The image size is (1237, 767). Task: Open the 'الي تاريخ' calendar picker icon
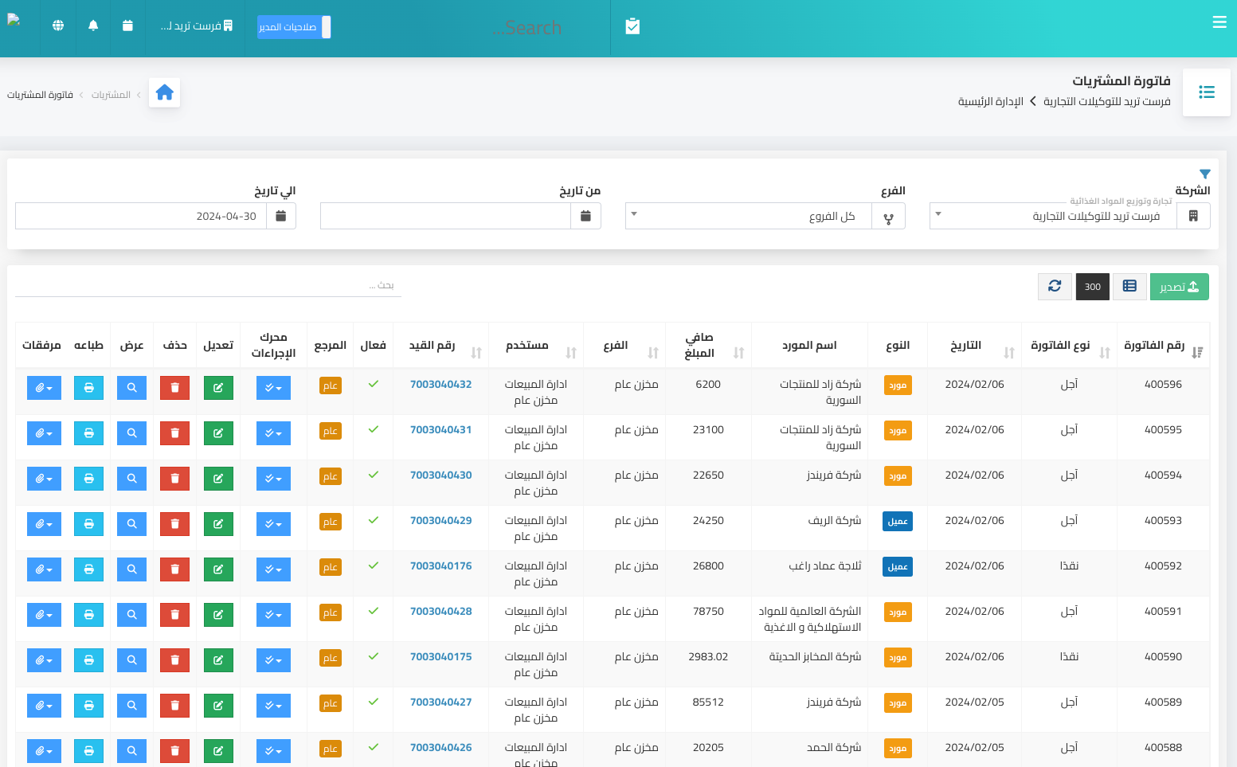[281, 216]
